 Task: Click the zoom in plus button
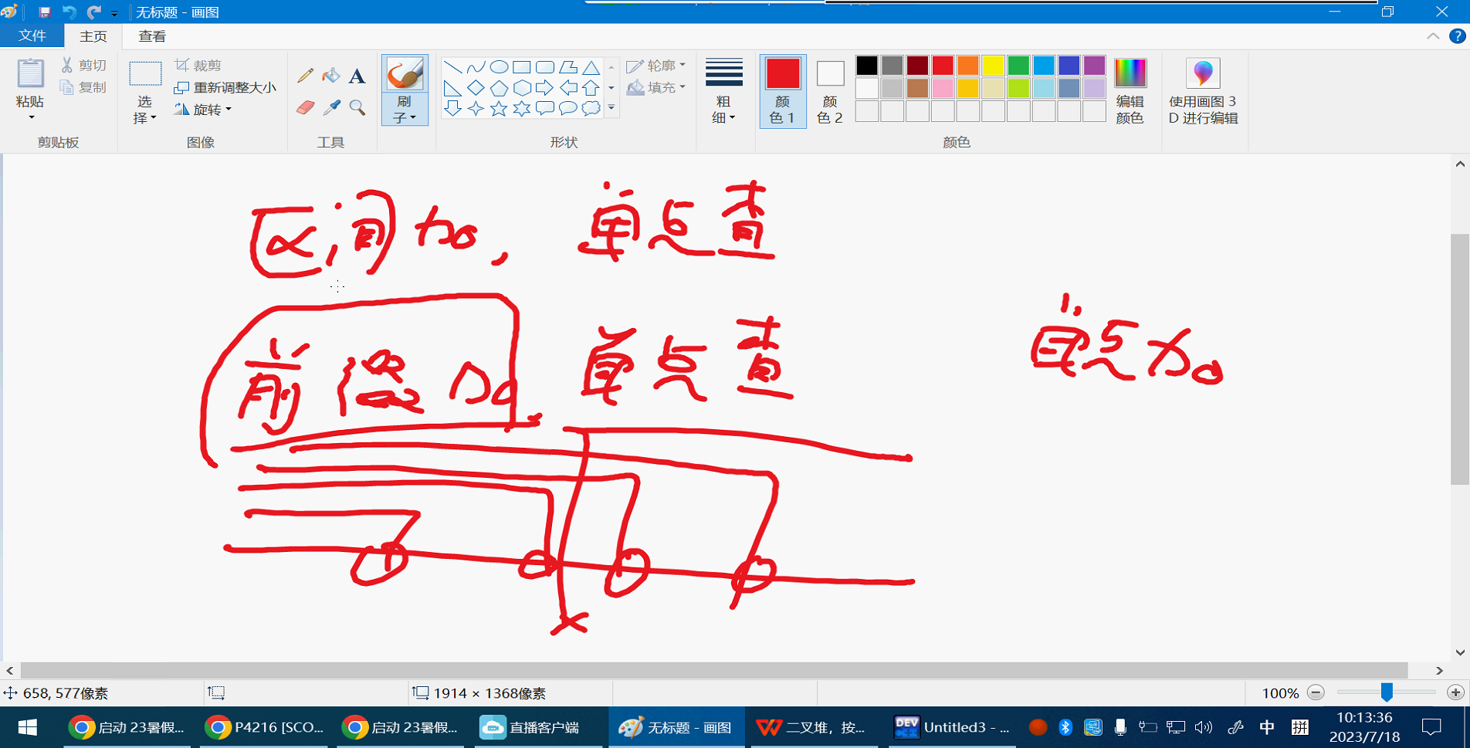point(1455,692)
